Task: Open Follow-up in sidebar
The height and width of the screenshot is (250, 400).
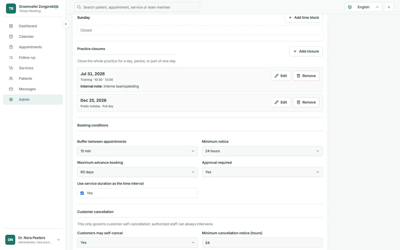Action: click(33, 57)
